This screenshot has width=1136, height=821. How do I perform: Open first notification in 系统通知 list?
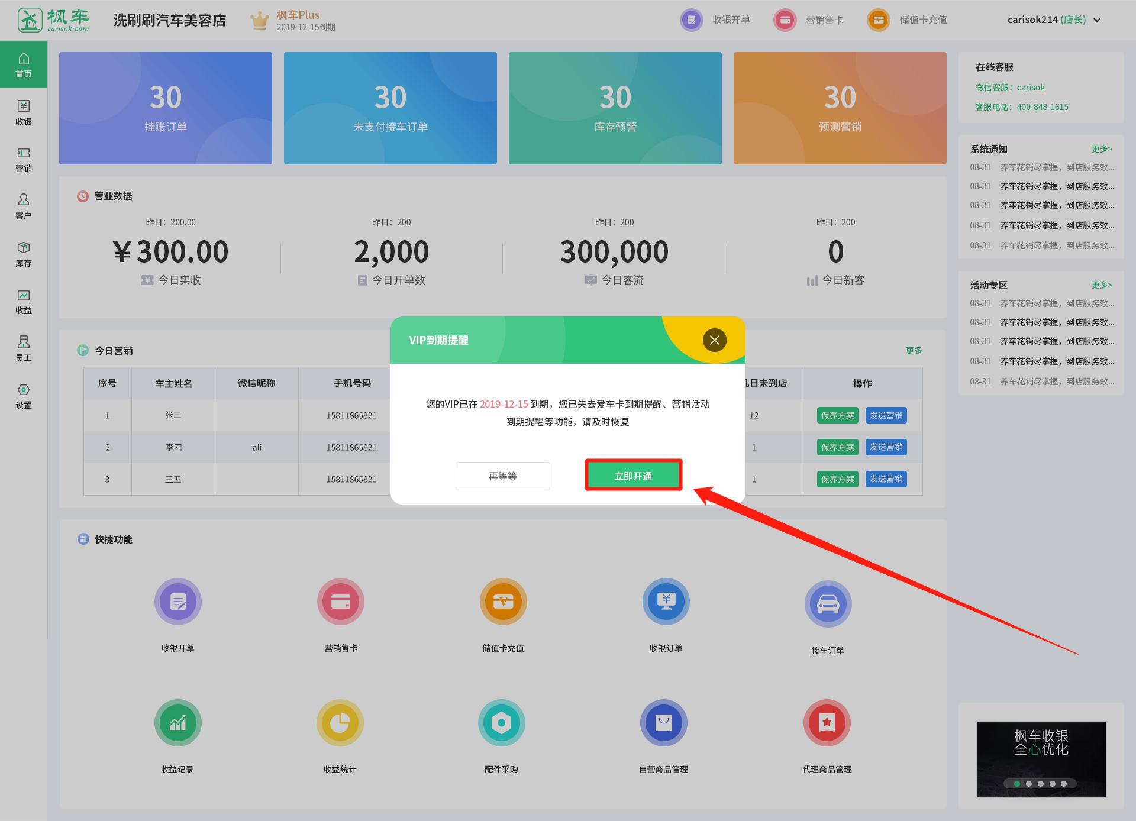point(1042,167)
